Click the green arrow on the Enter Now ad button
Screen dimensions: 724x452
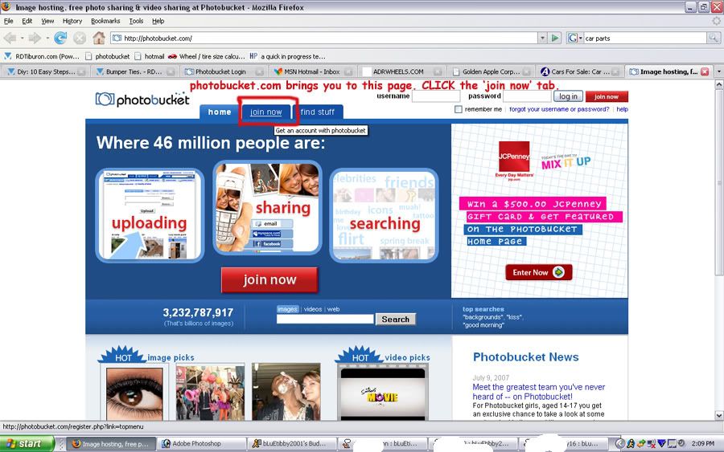pyautogui.click(x=560, y=272)
